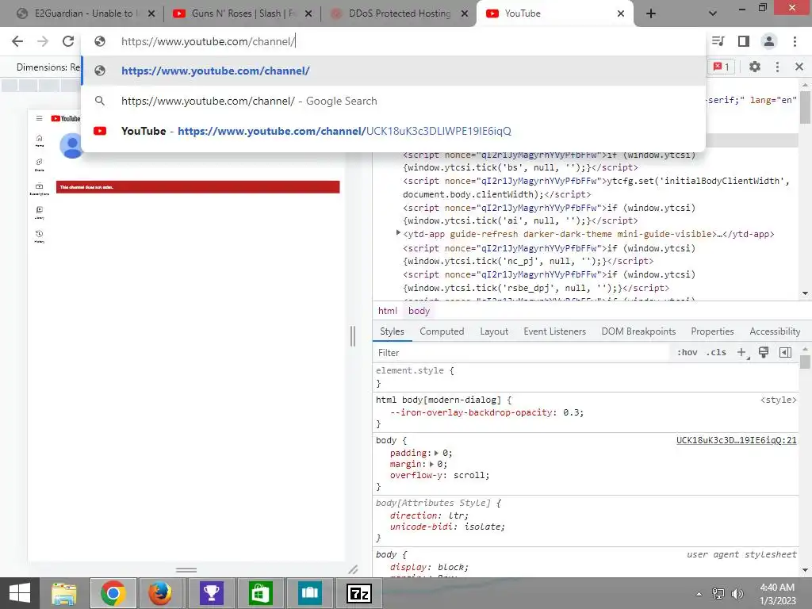The image size is (812, 609).
Task: Open Chrome's three-dot main menu
Action: (795, 41)
